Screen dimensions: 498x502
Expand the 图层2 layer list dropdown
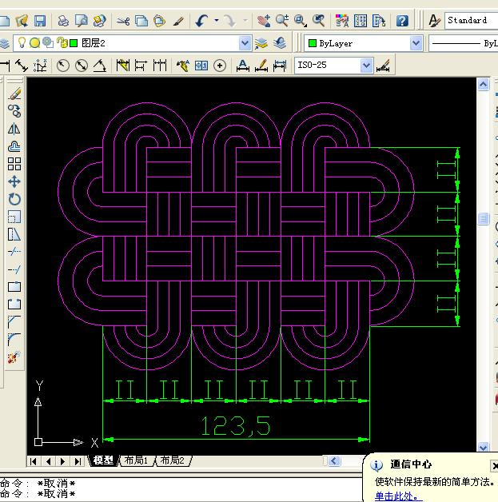245,43
